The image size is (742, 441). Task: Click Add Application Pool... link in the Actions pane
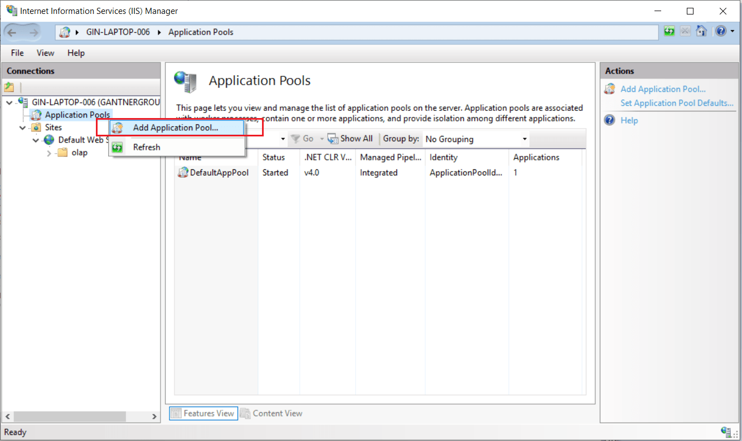663,89
